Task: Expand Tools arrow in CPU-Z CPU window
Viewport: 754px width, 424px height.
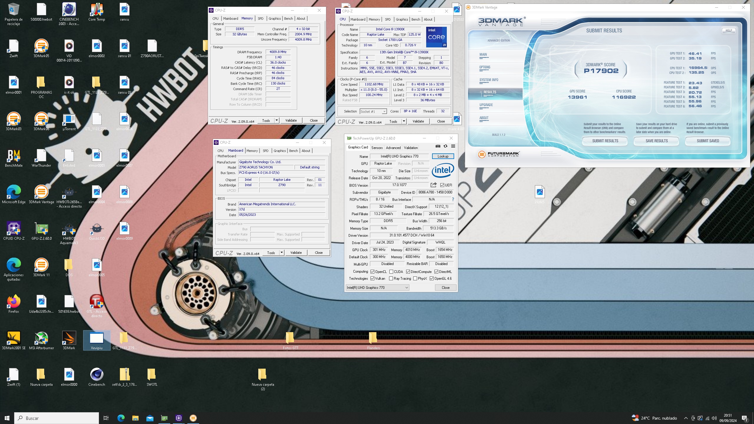Action: click(404, 121)
